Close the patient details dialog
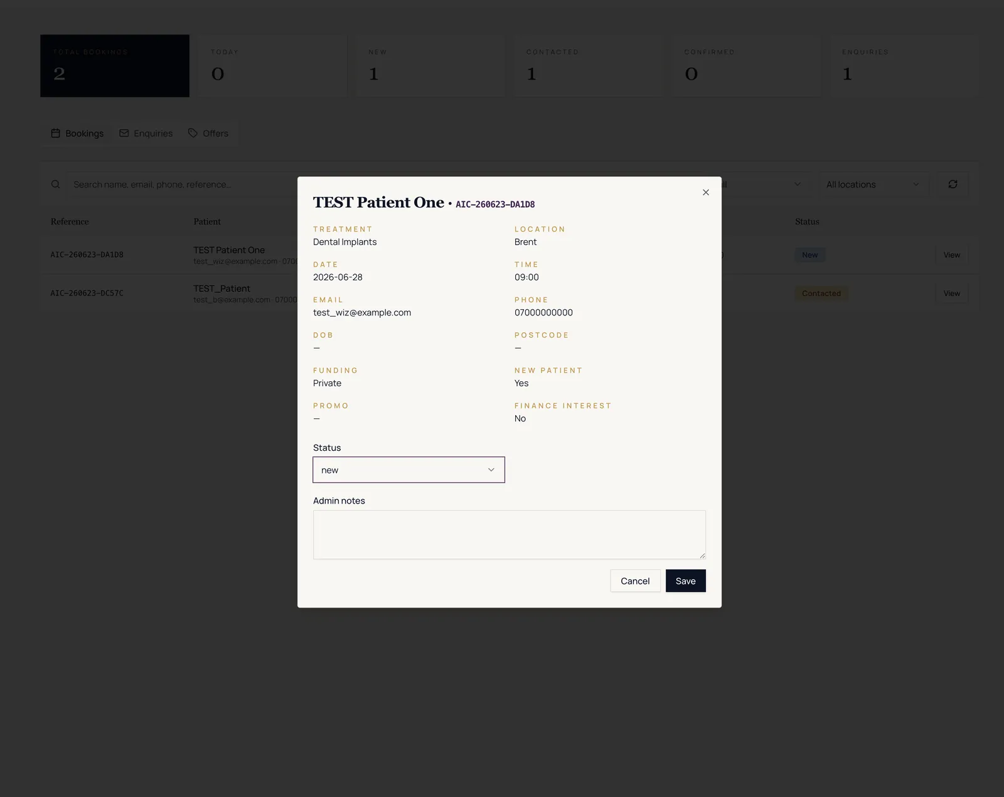 click(705, 193)
